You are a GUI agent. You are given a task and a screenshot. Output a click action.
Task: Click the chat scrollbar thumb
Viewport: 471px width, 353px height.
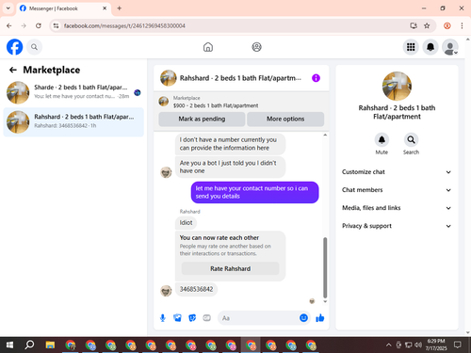point(325,267)
